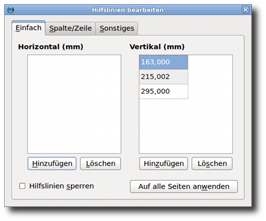
Task: Select the 163,000 vertical guide entry
Action: tap(163, 62)
